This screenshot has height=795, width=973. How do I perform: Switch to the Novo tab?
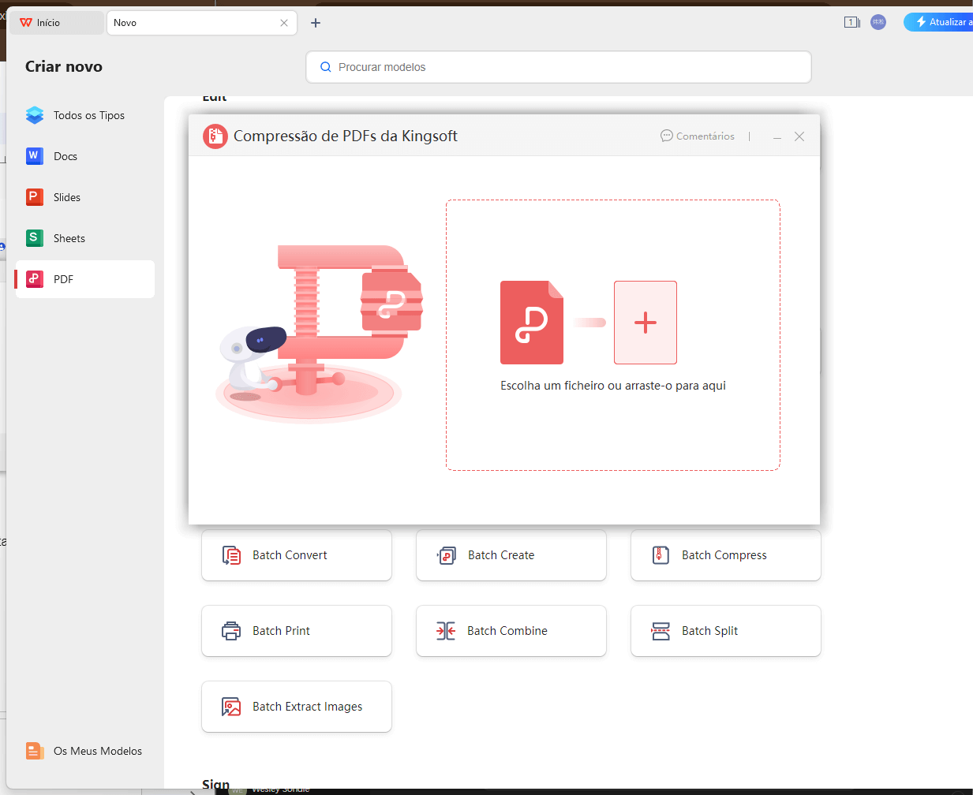201,23
